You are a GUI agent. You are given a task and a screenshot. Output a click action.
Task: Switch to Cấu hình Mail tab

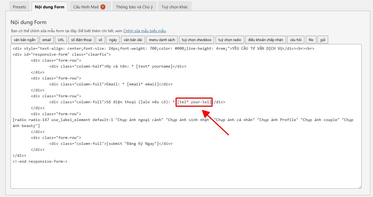point(90,7)
